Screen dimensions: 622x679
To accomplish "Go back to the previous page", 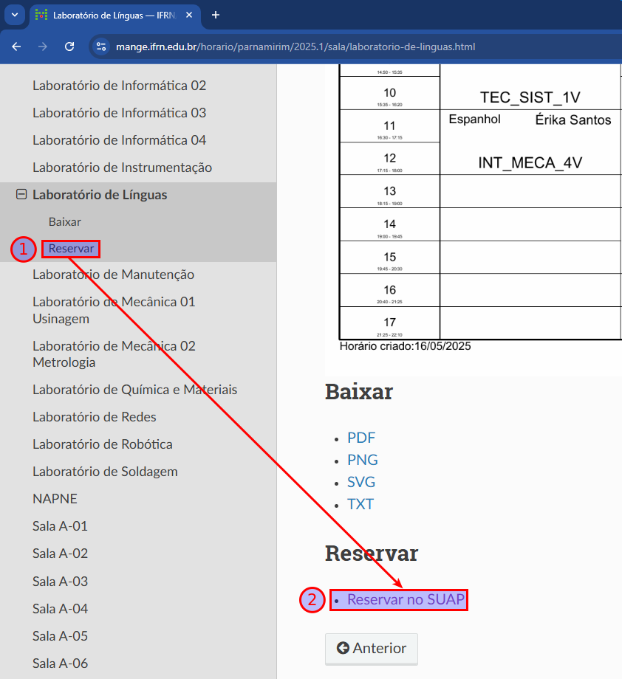I will click(x=16, y=46).
